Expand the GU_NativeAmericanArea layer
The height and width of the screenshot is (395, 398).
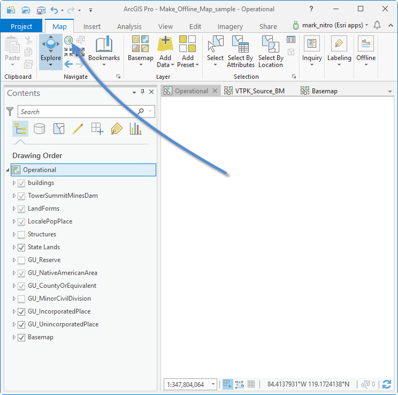(x=14, y=273)
